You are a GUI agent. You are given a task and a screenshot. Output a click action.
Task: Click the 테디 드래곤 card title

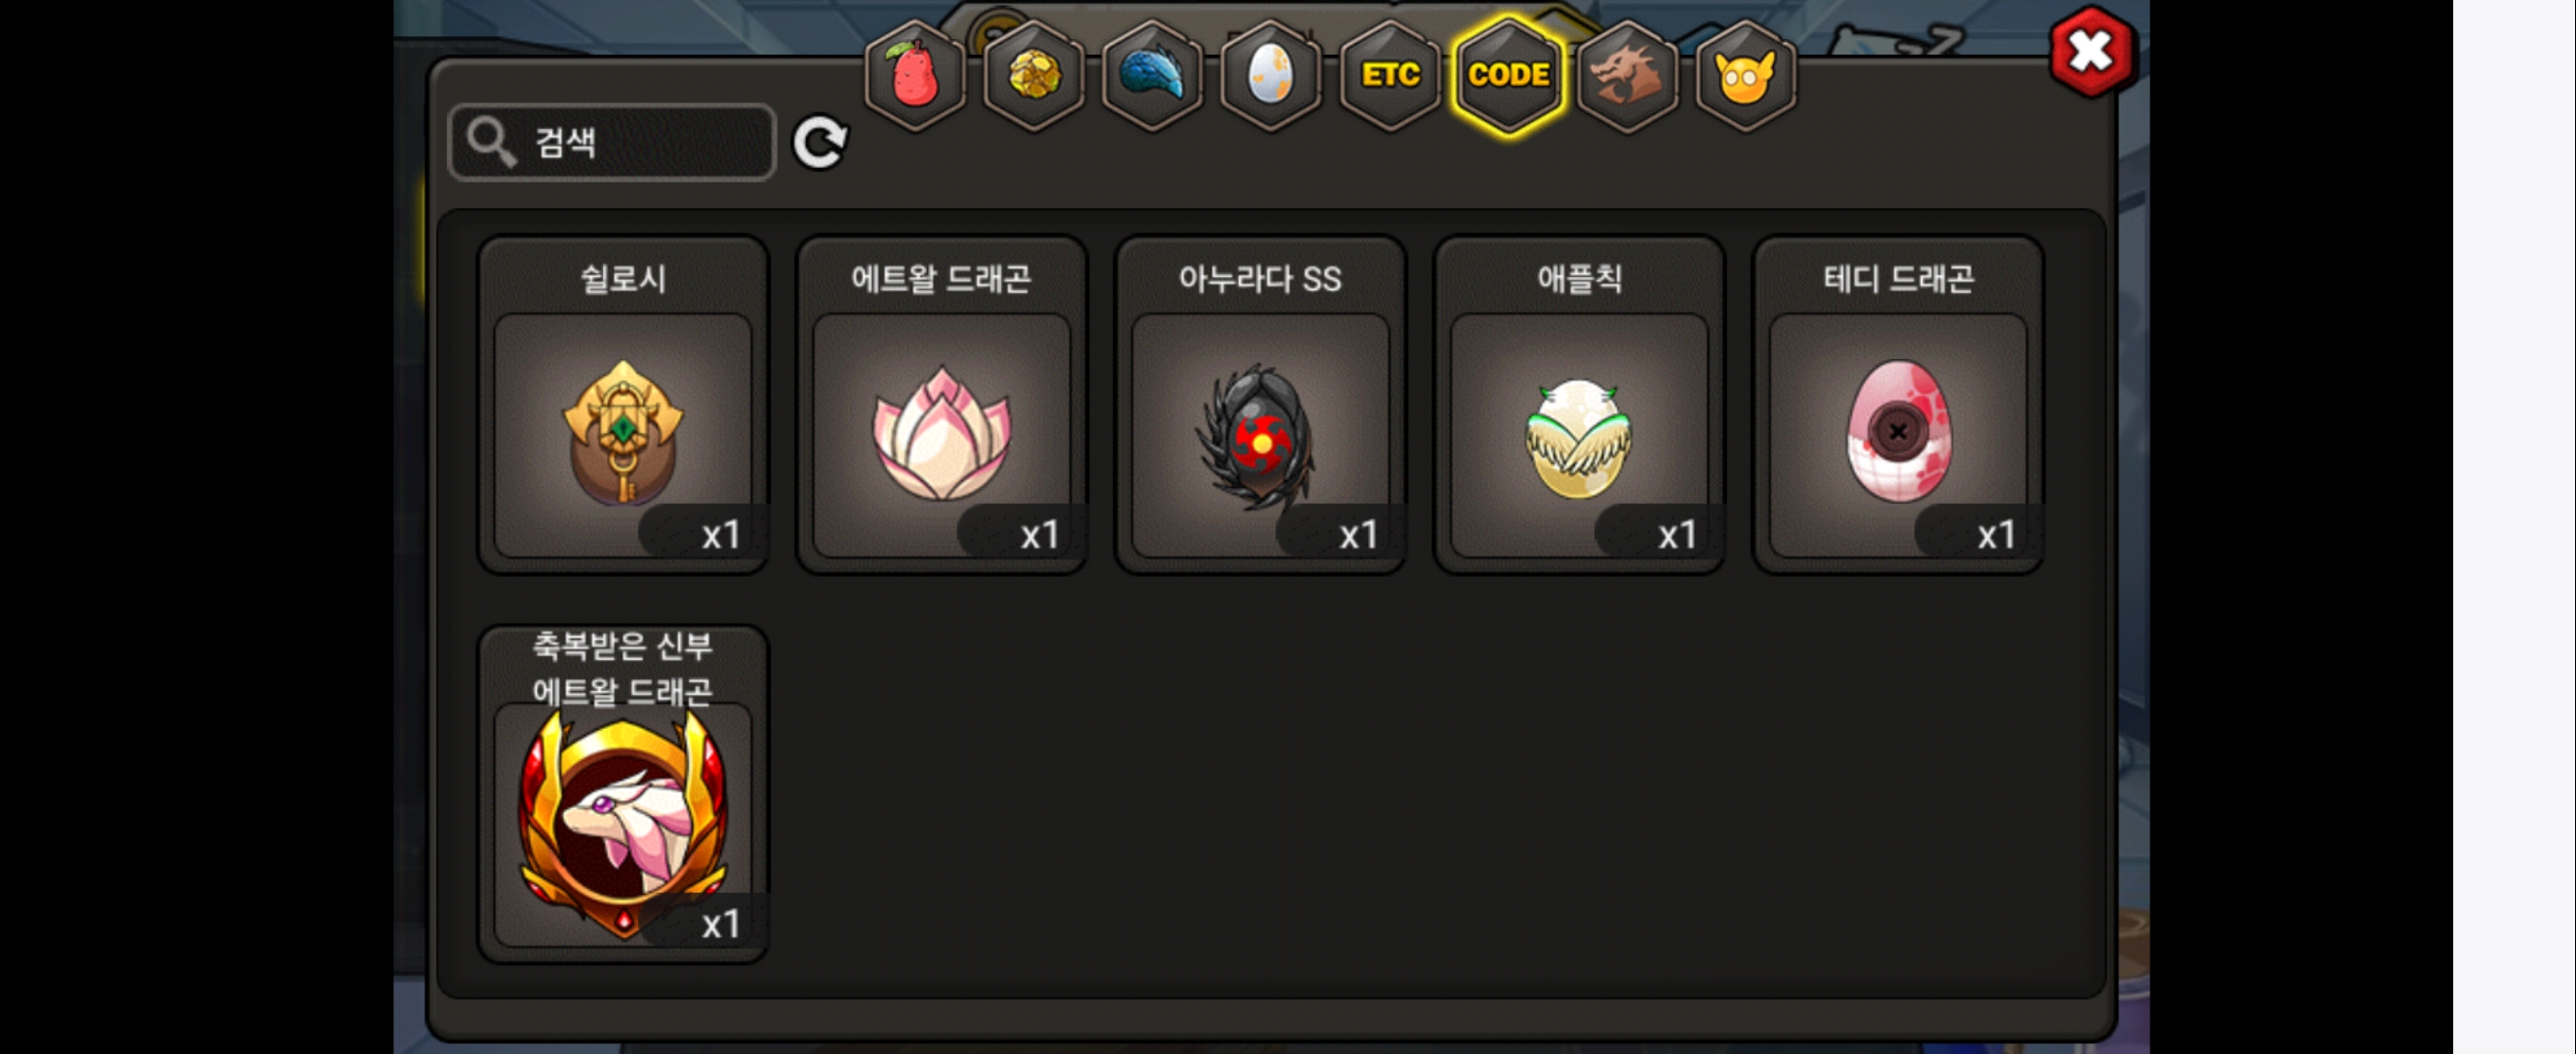1898,278
